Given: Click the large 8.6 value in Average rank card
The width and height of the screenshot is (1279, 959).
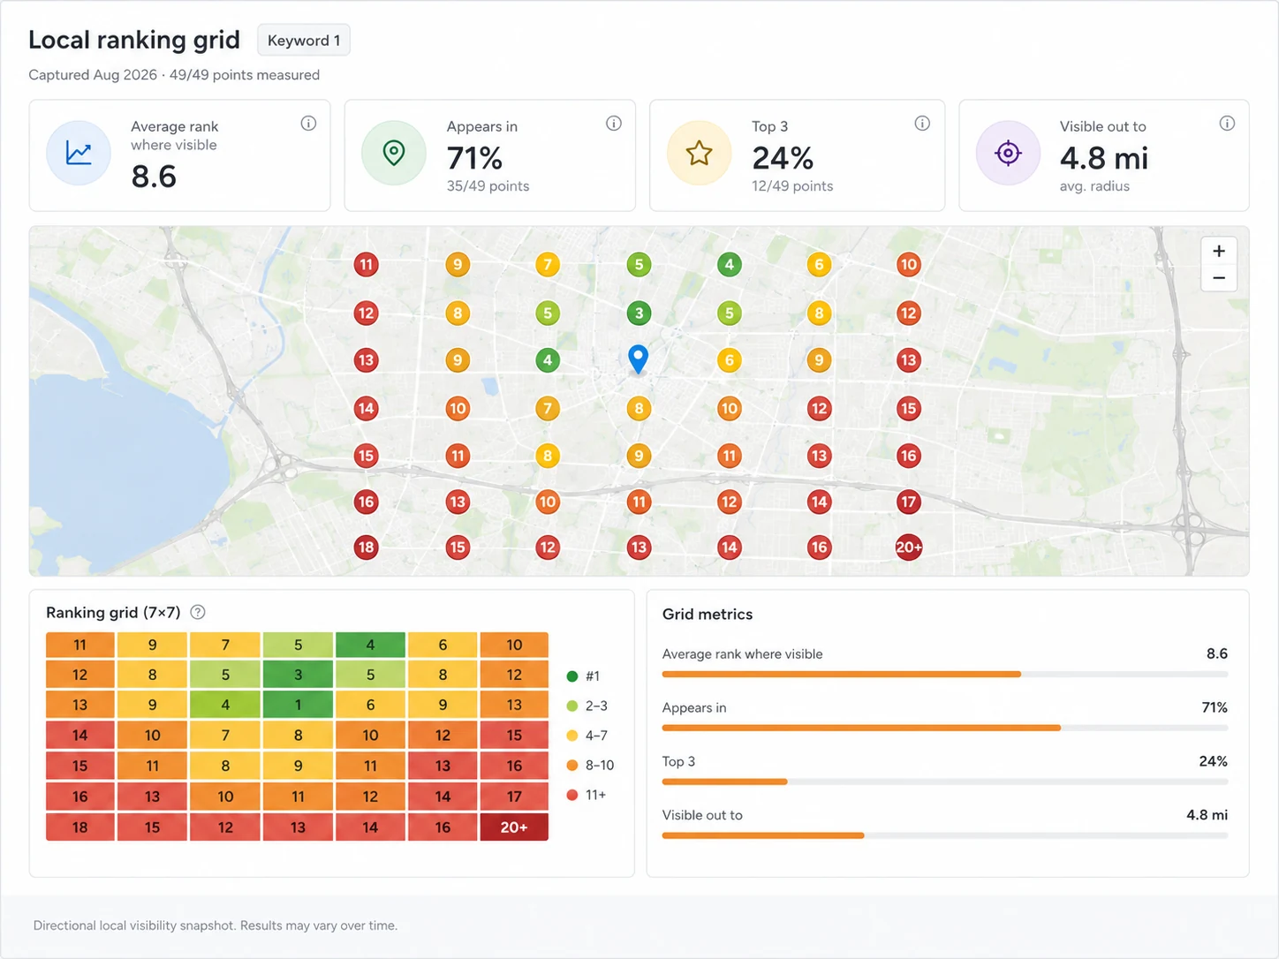Looking at the screenshot, I should 154,177.
